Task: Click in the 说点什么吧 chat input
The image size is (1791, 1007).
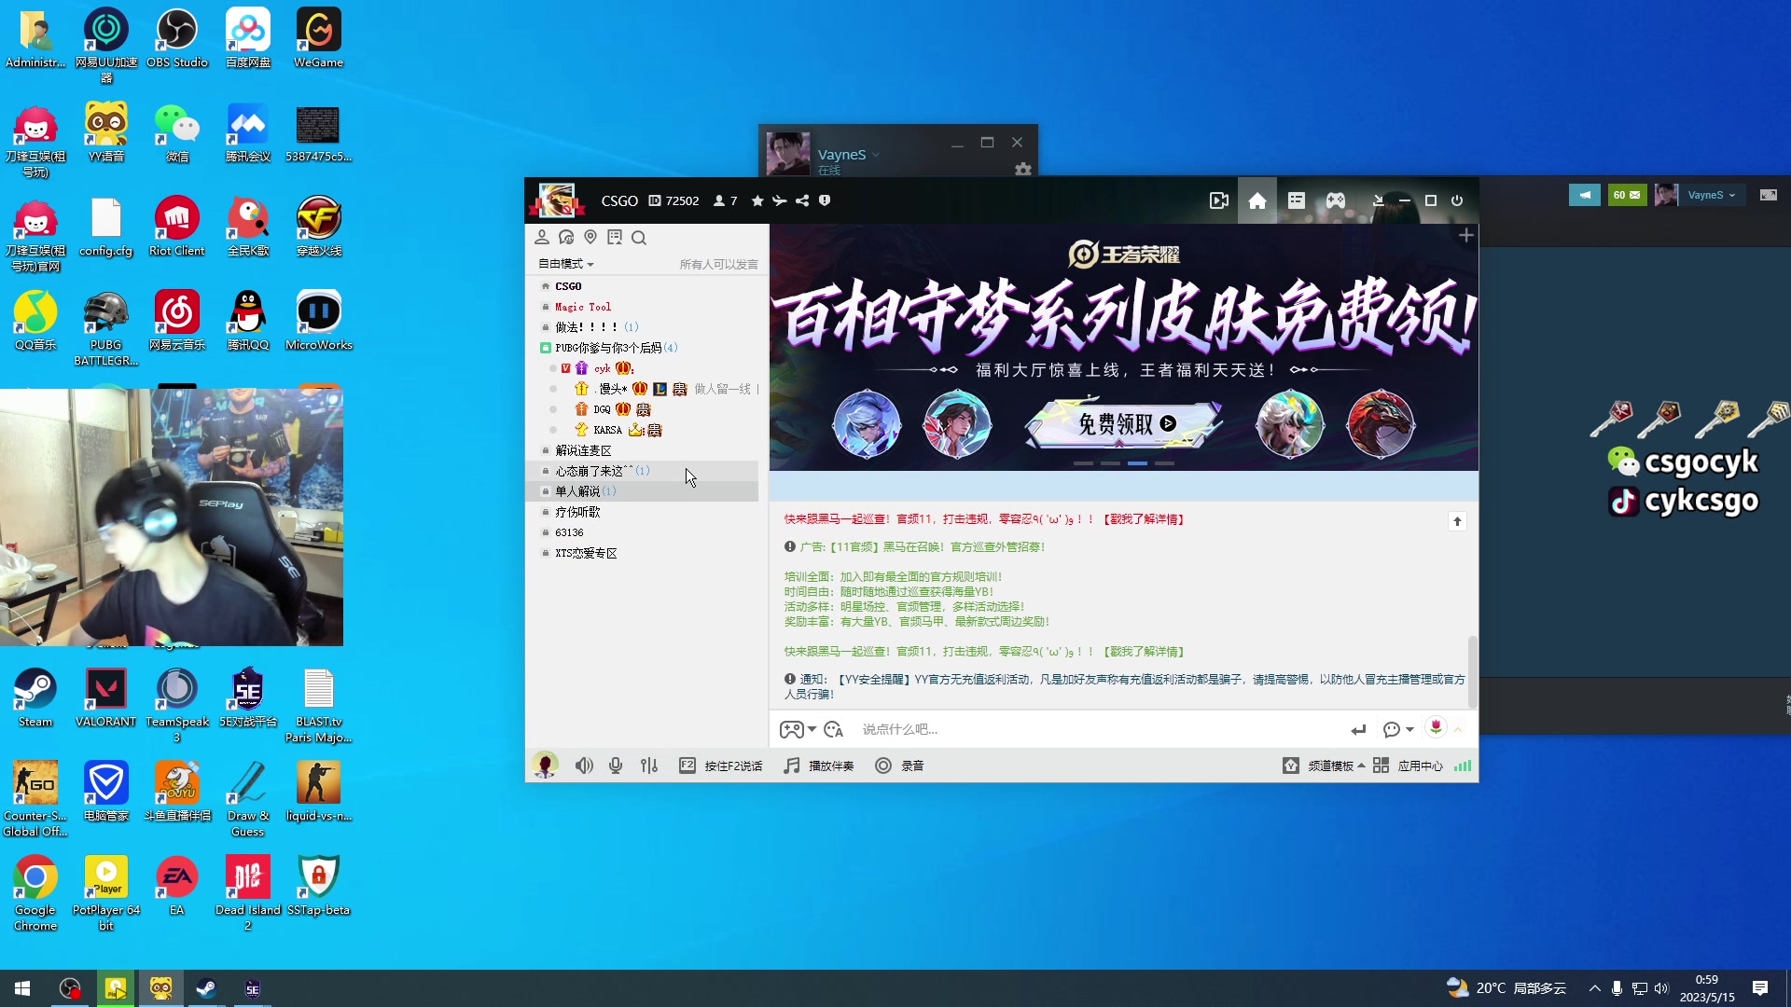Action: click(x=1101, y=729)
